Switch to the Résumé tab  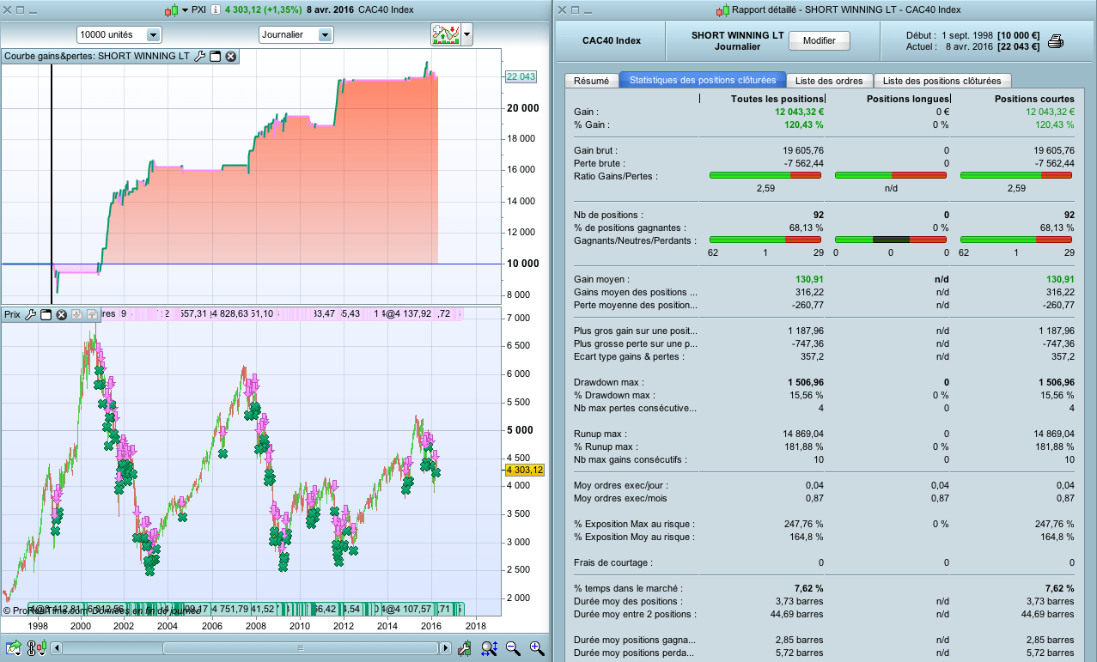(591, 81)
